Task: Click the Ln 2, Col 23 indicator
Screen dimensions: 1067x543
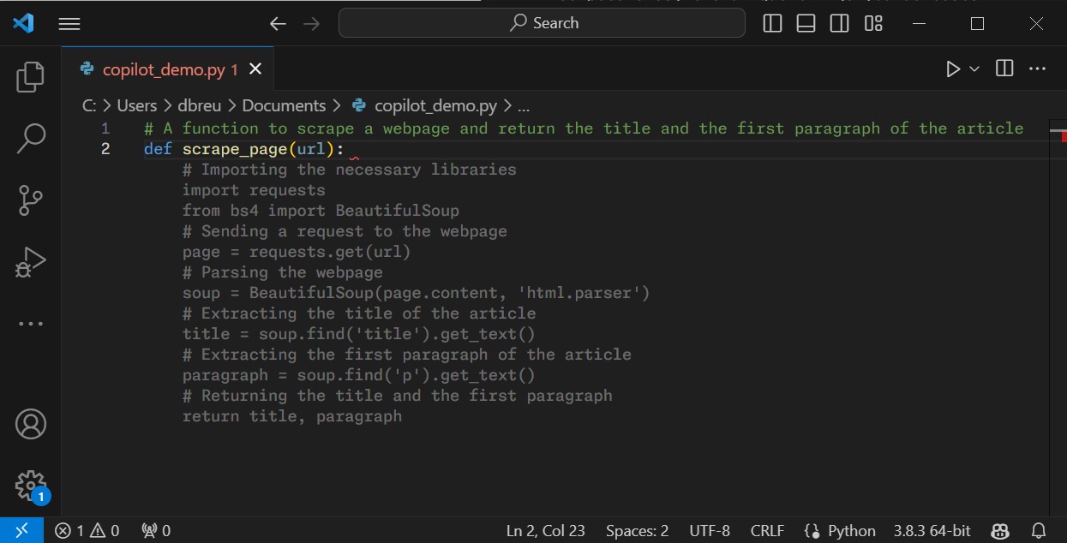Action: (x=545, y=530)
